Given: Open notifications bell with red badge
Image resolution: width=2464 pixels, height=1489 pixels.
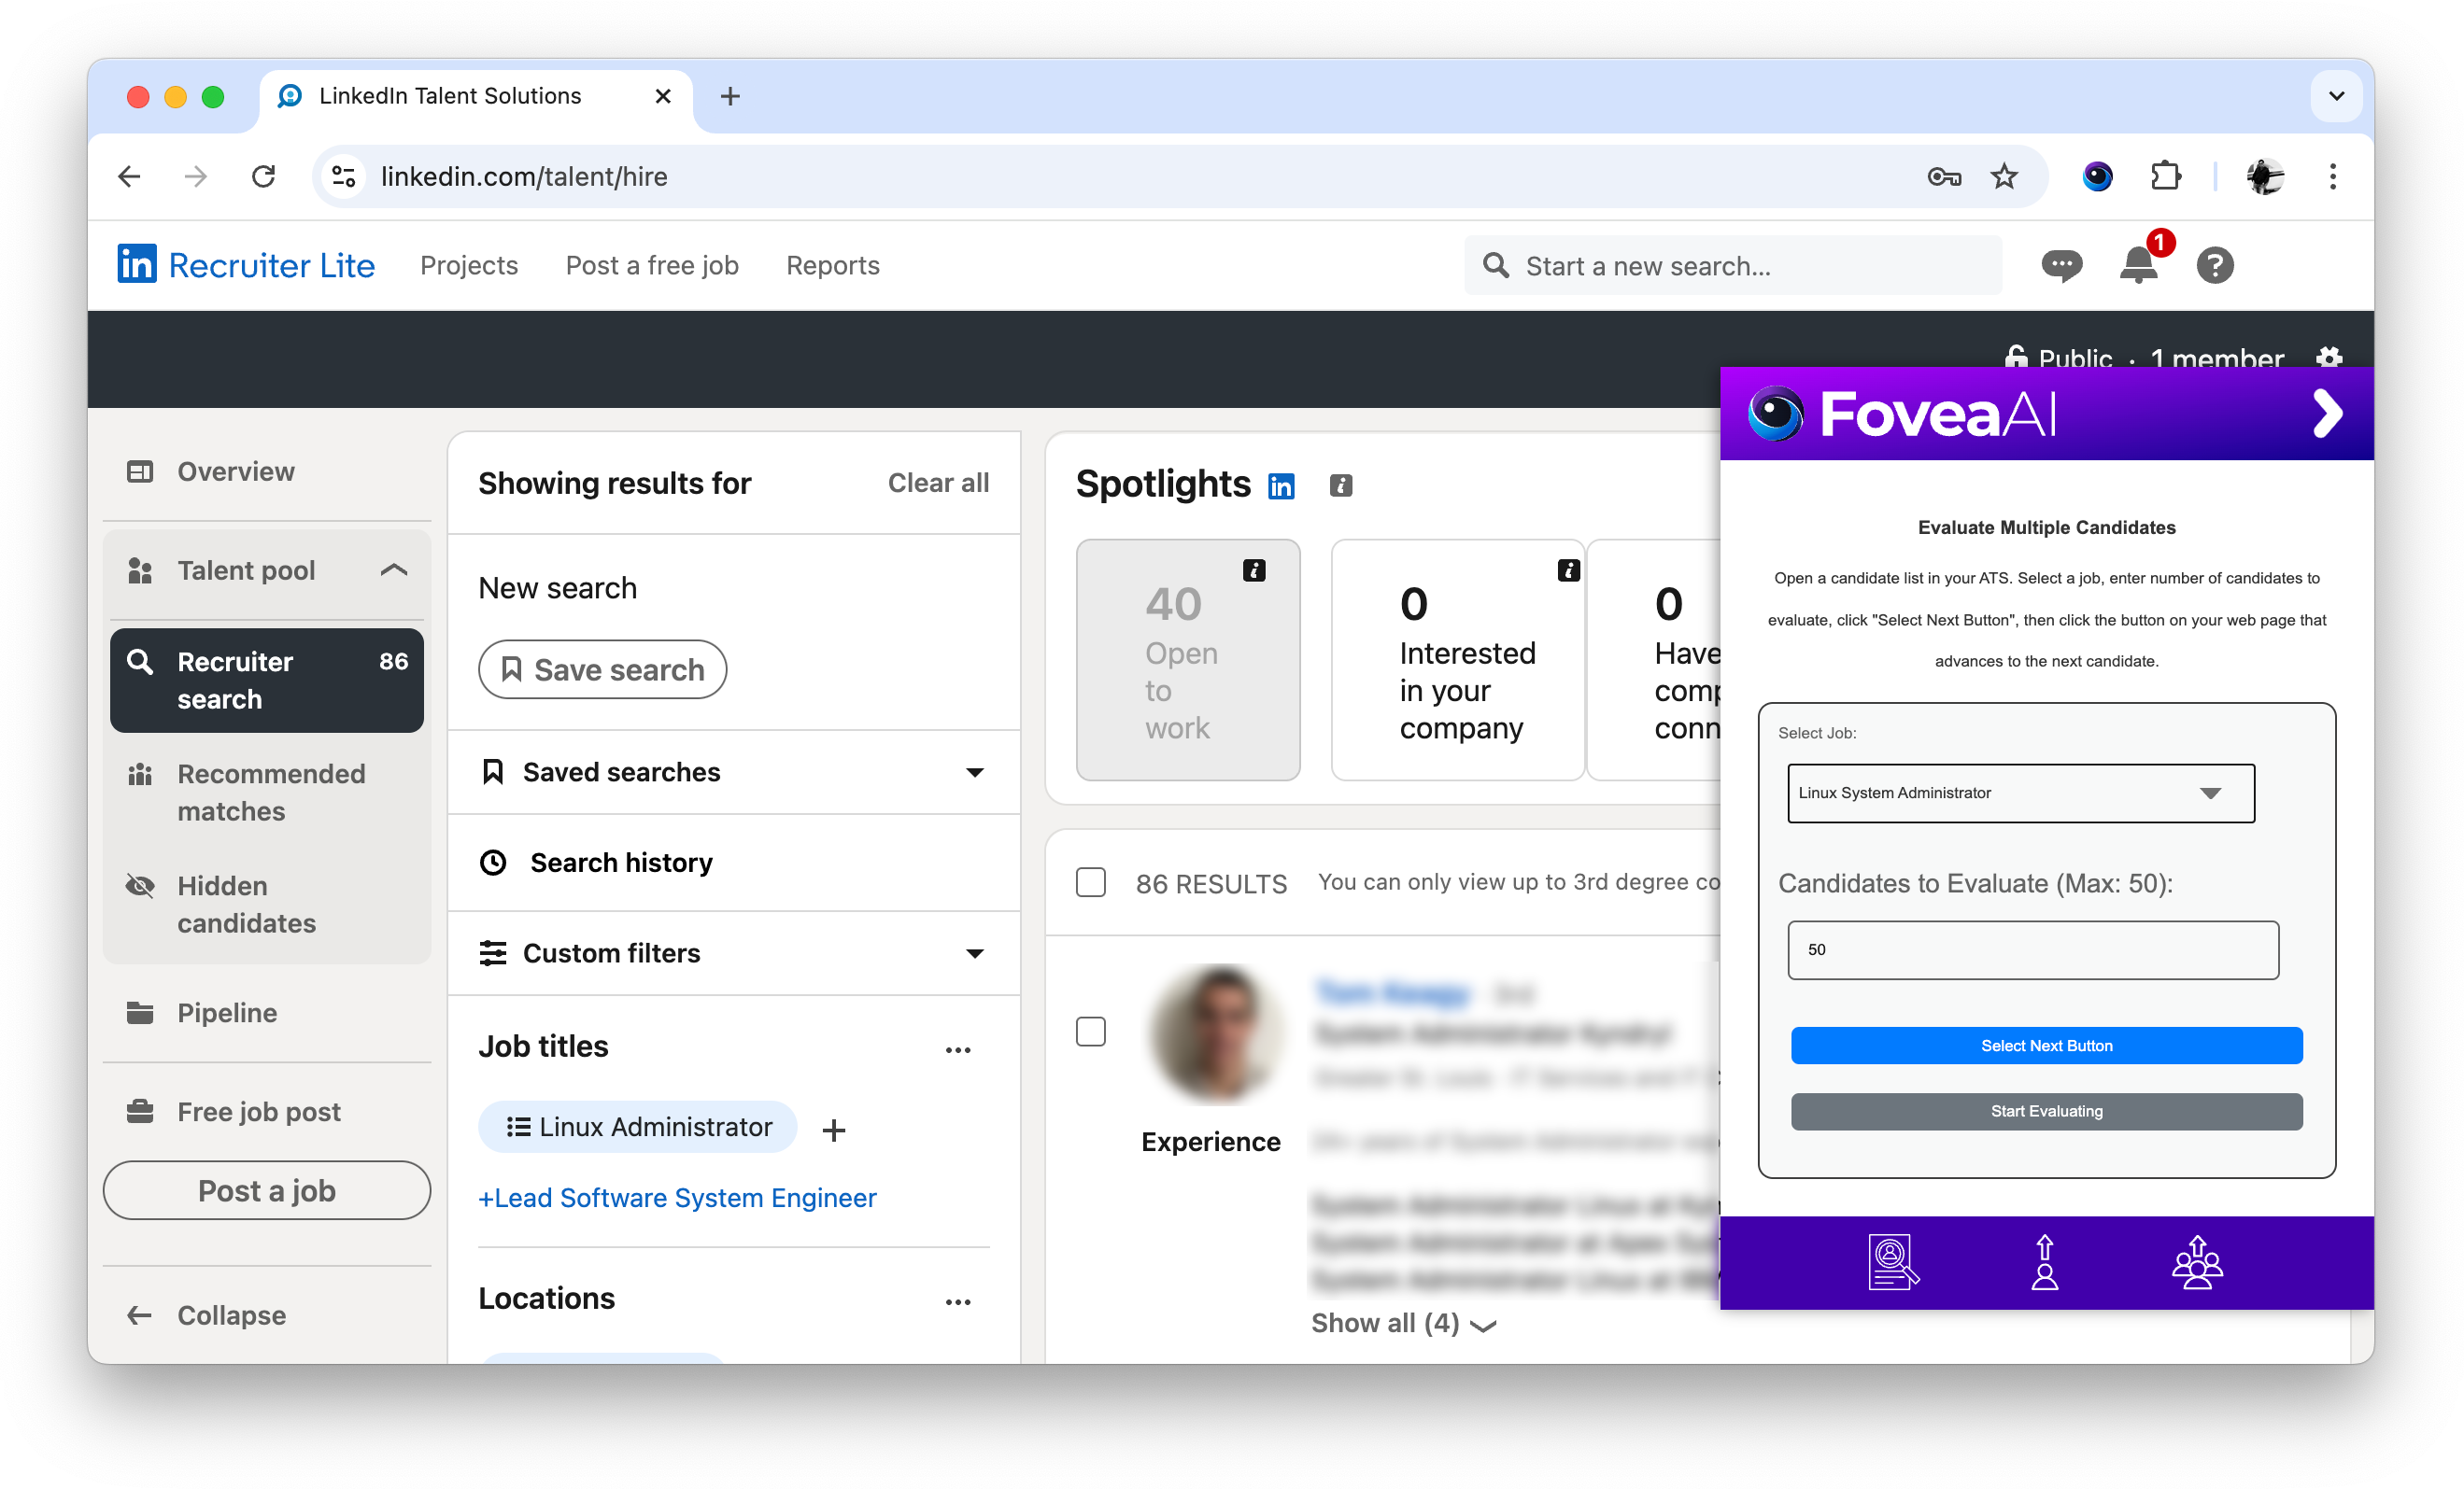Looking at the screenshot, I should [x=2139, y=265].
